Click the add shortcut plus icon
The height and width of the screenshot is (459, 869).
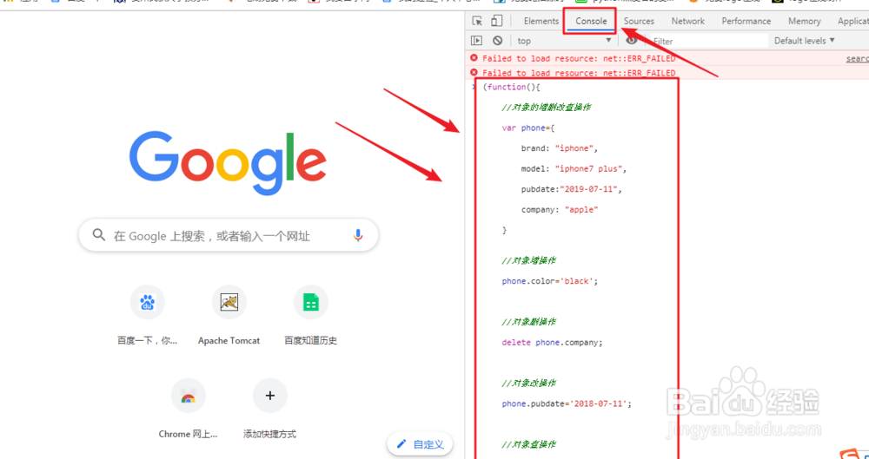(270, 396)
